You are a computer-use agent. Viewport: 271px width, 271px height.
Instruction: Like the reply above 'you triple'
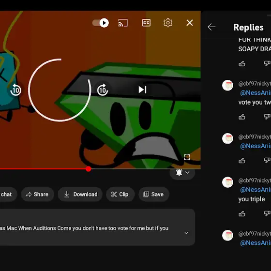click(x=242, y=161)
